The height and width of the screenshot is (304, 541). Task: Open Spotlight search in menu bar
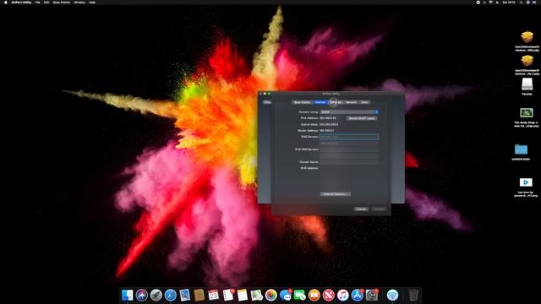(x=521, y=3)
